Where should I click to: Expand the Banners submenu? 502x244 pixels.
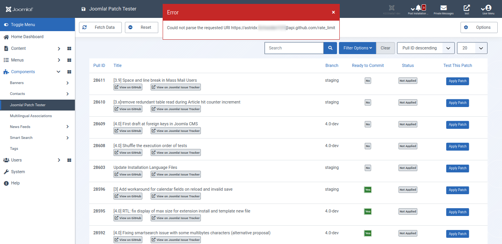(67, 83)
